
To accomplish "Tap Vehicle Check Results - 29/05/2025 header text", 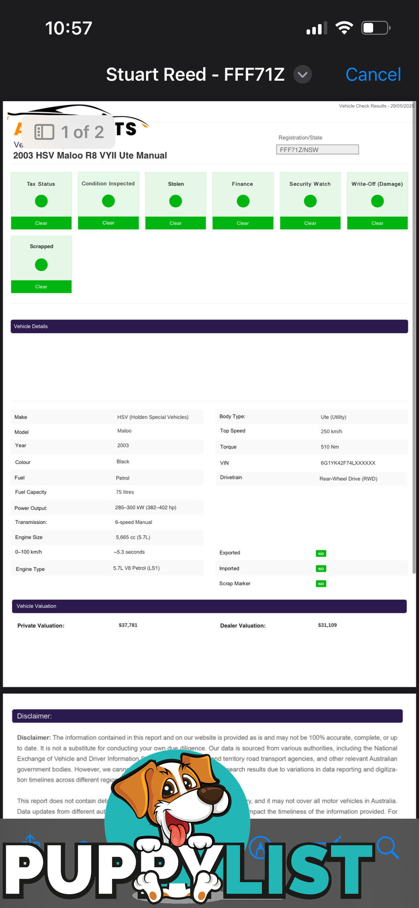I will pos(377,106).
